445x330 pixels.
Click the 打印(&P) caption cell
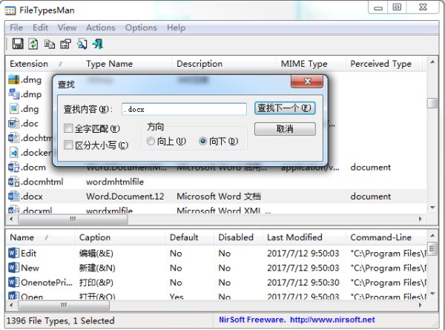(x=96, y=283)
